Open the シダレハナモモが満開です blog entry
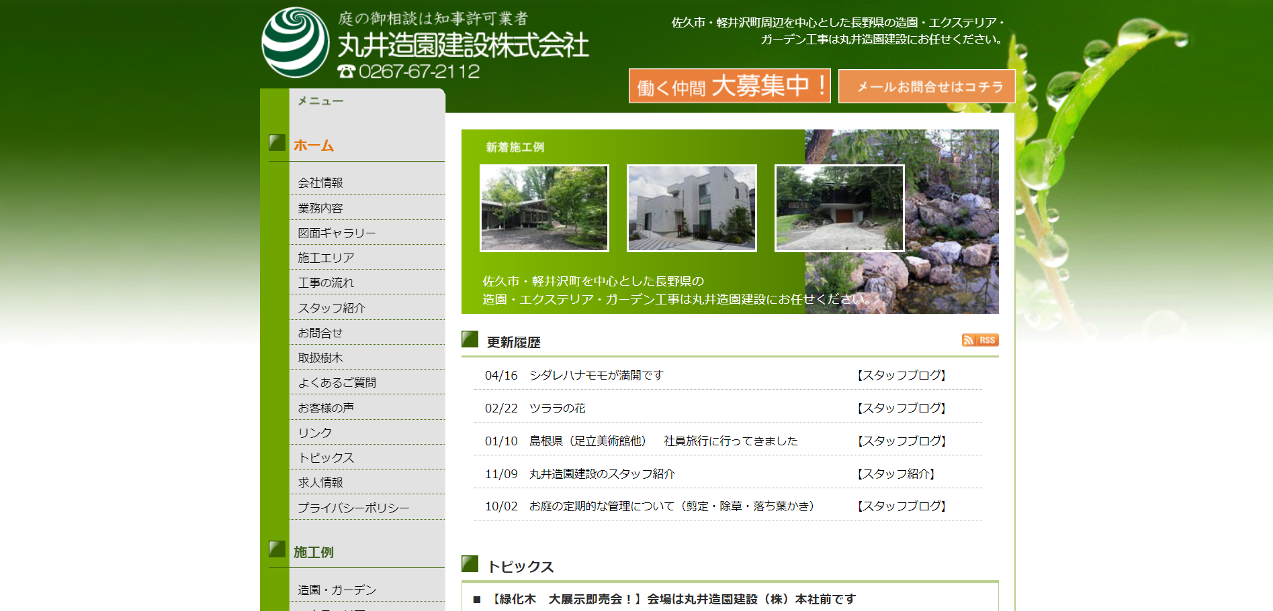This screenshot has width=1273, height=611. [595, 376]
